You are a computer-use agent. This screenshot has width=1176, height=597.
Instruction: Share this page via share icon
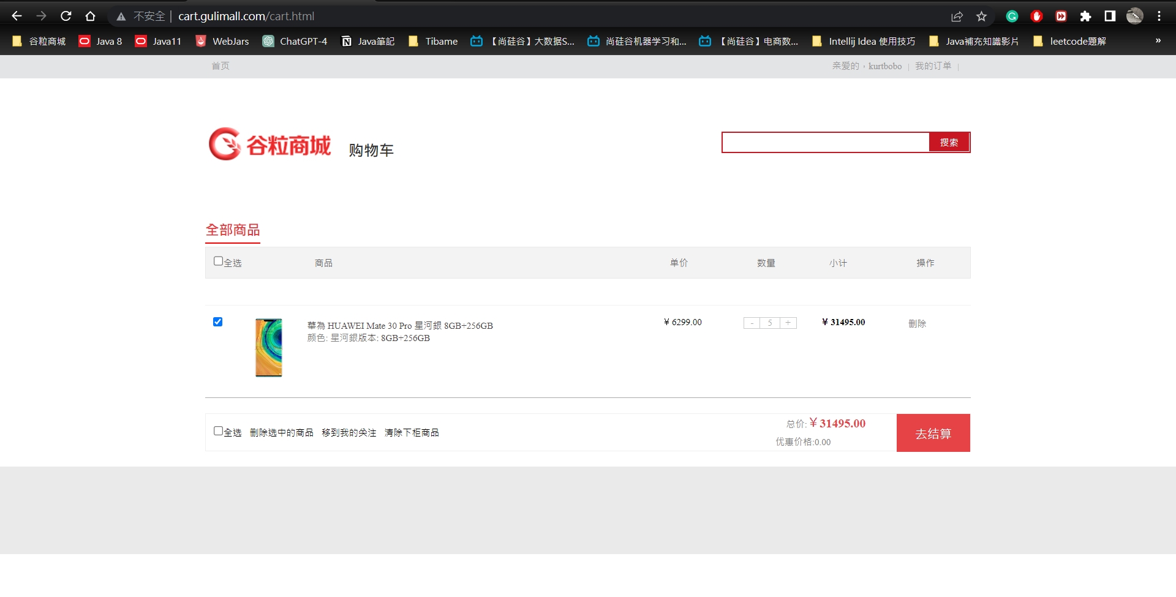[957, 17]
